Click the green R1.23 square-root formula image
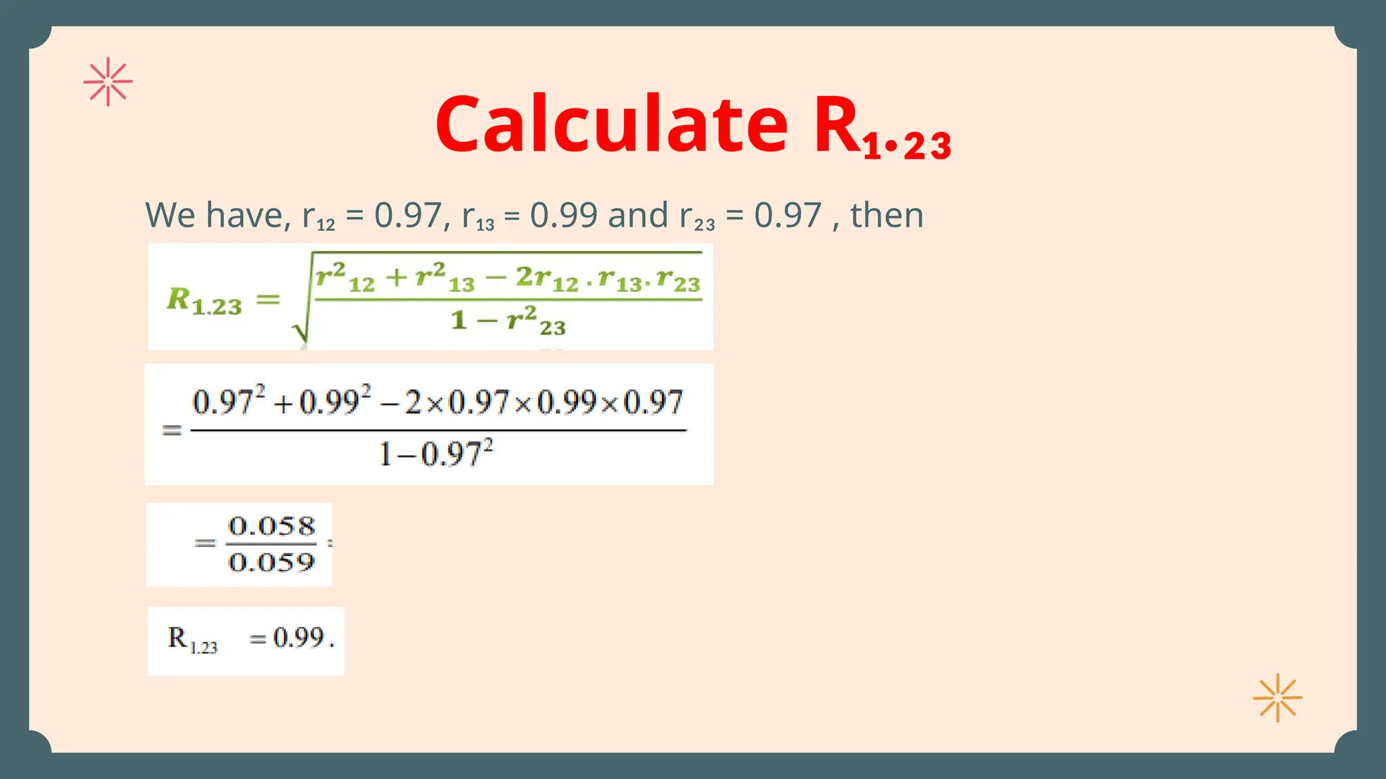The width and height of the screenshot is (1386, 779). coord(430,297)
